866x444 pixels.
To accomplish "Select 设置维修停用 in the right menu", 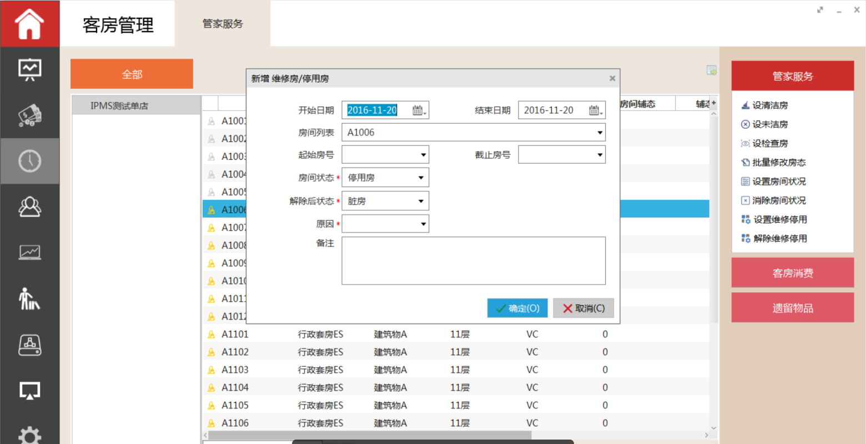I will pos(780,220).
